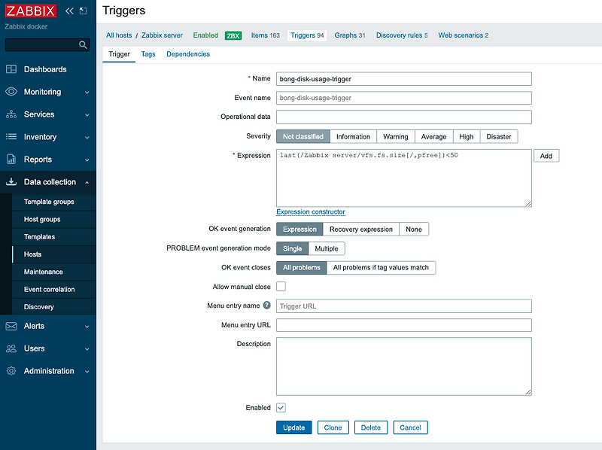Click the search magnifier icon
The width and height of the screenshot is (602, 450).
[84, 44]
